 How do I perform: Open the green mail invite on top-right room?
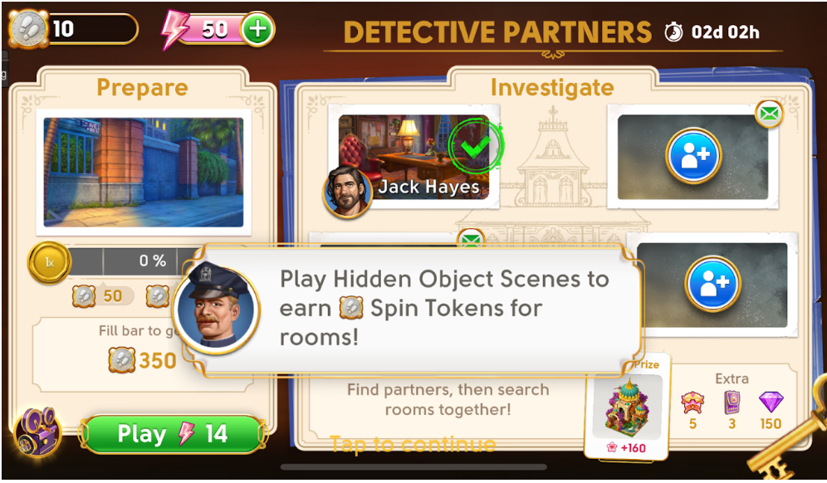point(769,114)
